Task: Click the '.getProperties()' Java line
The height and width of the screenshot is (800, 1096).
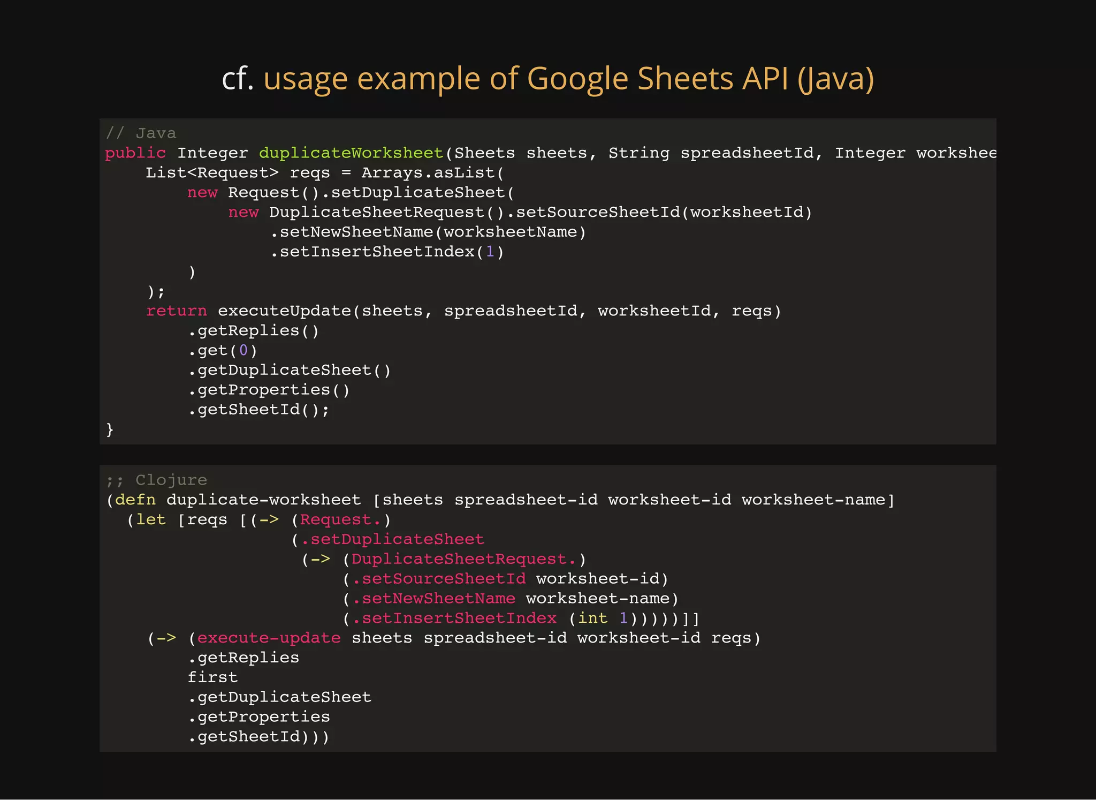Action: (269, 390)
